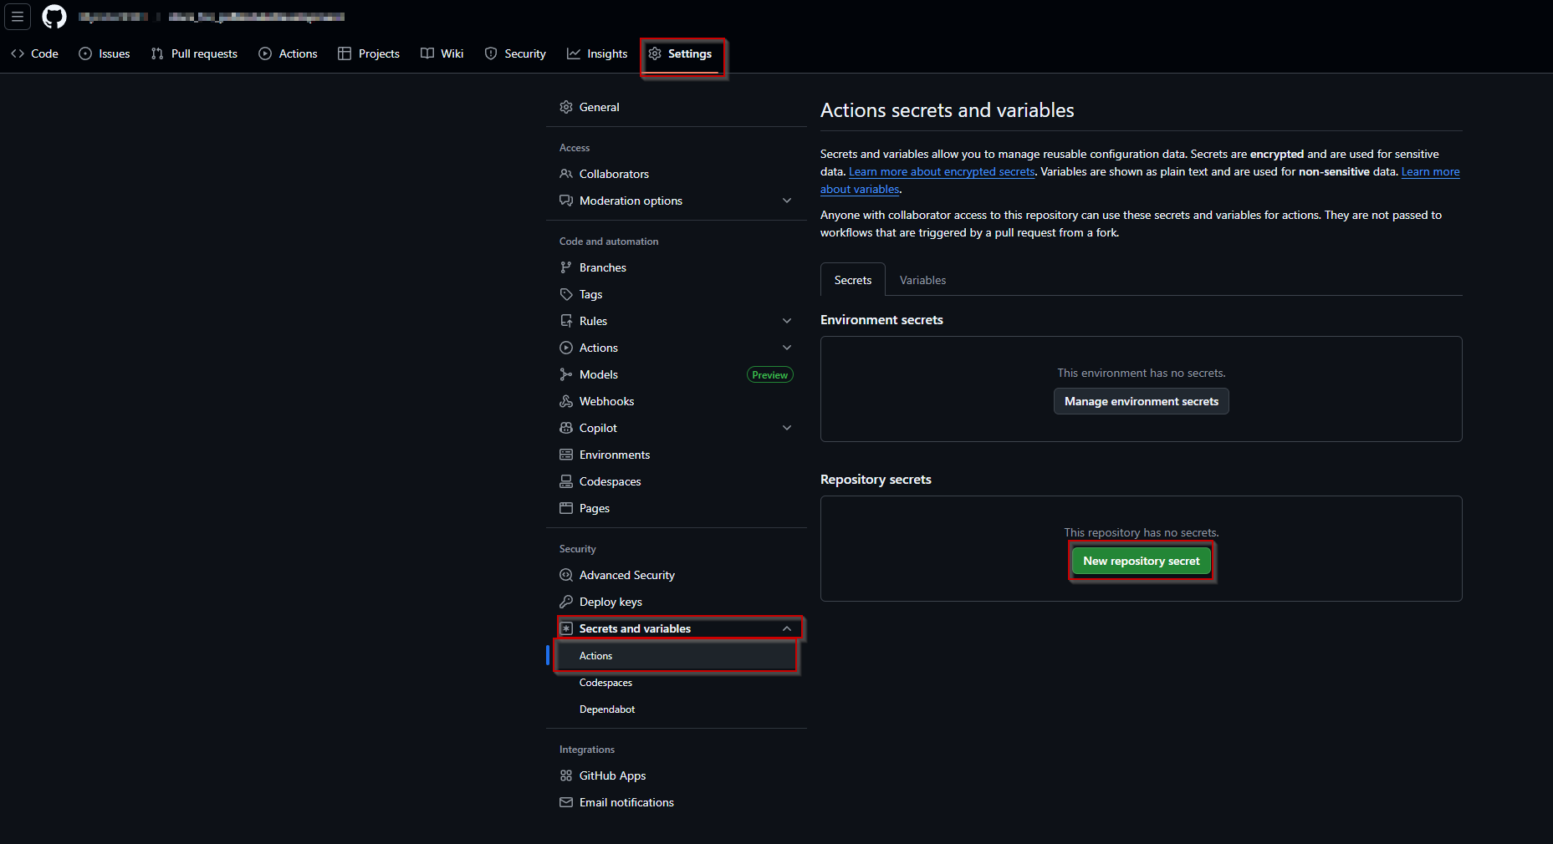This screenshot has height=844, width=1553.
Task: Open the Pull requests section
Action: click(194, 53)
